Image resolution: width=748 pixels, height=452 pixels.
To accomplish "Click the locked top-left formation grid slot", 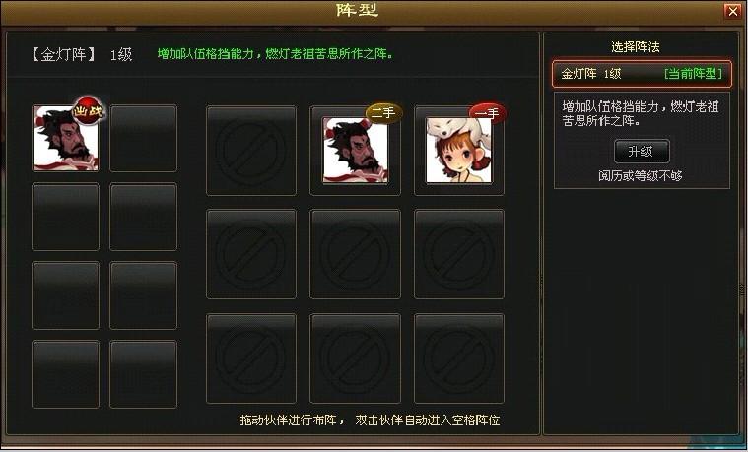I will (251, 151).
